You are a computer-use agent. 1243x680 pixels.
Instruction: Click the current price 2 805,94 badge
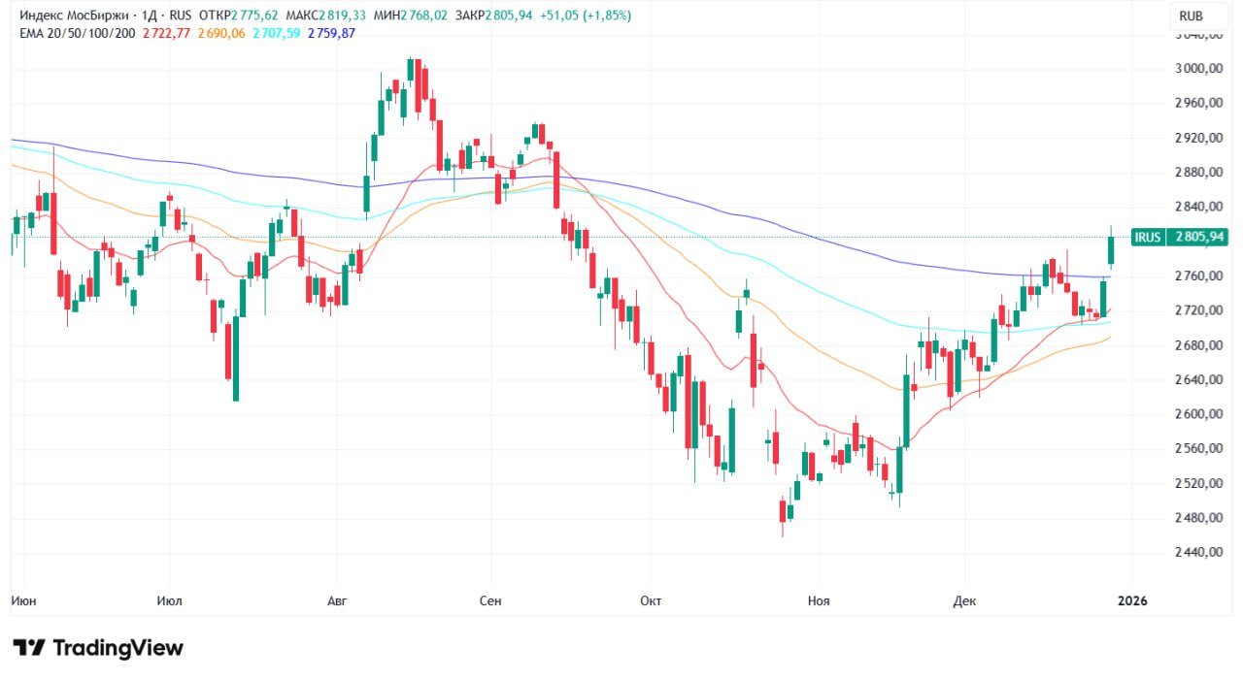point(1200,237)
